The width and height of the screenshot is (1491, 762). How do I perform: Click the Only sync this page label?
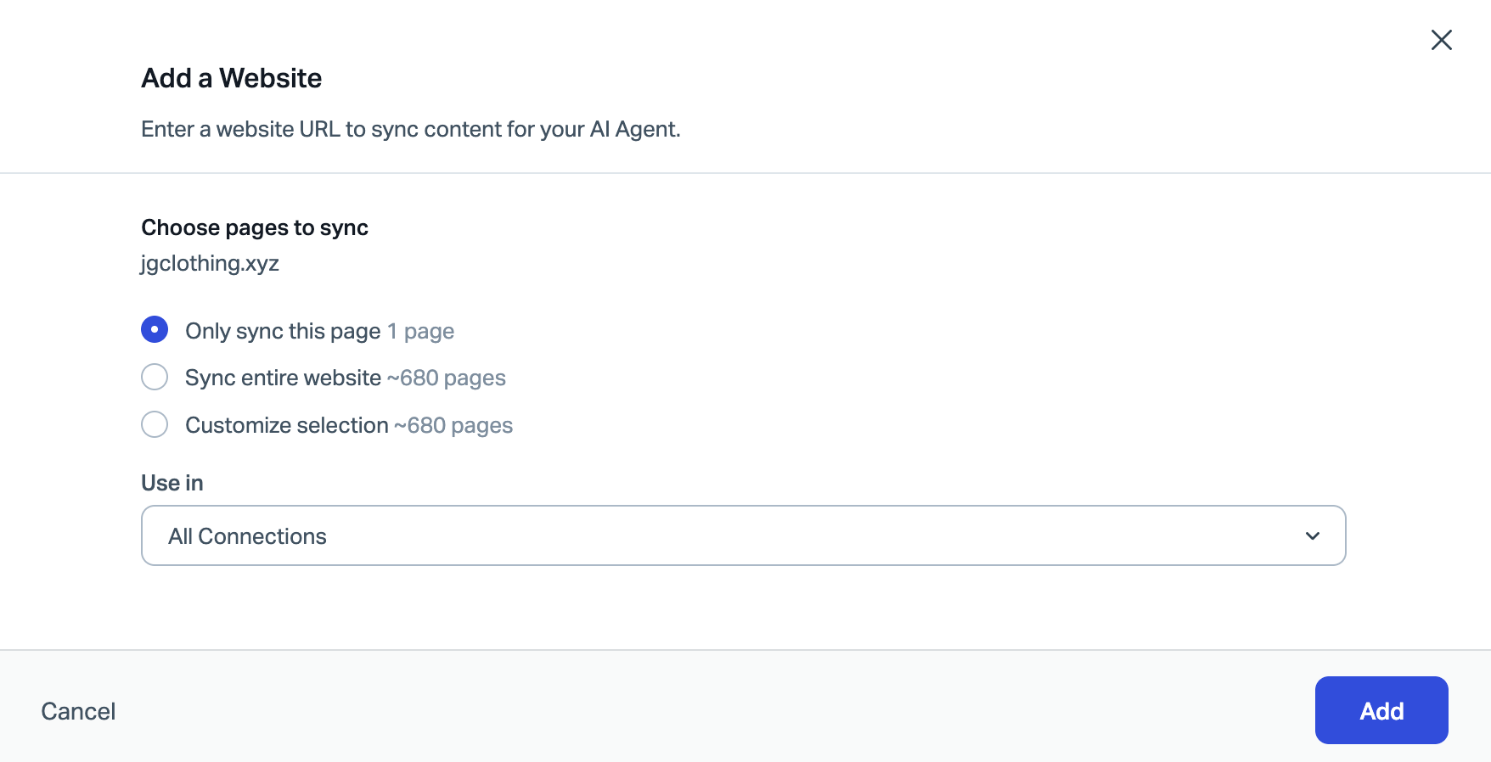coord(283,331)
